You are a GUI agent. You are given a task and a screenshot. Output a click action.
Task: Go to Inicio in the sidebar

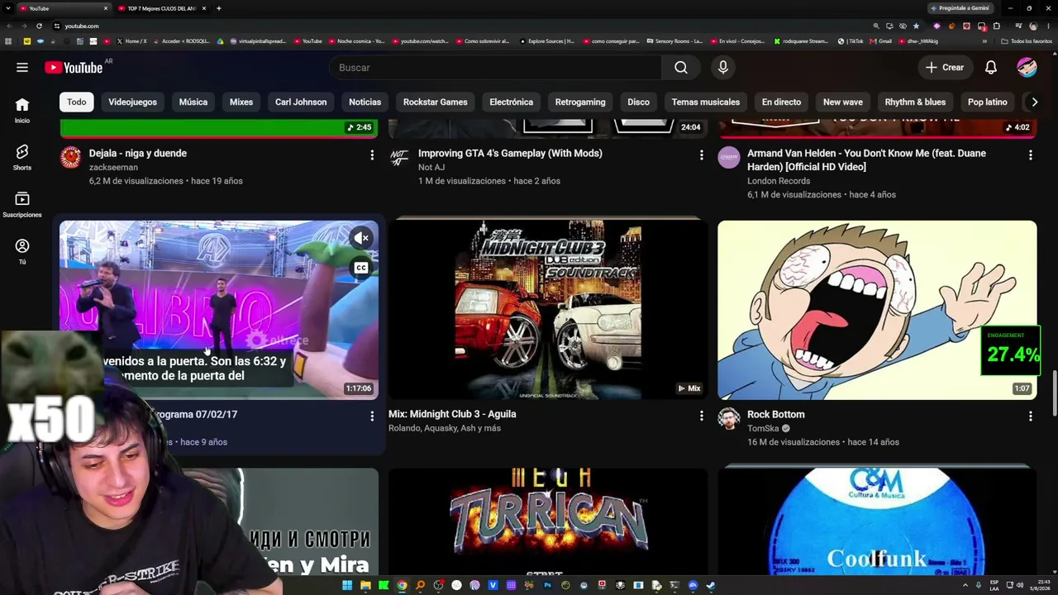pos(22,110)
